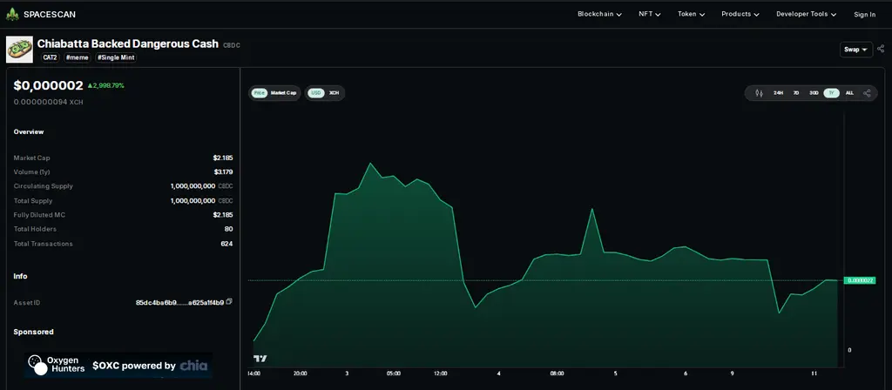Click the share icon beside Swap button

(881, 50)
